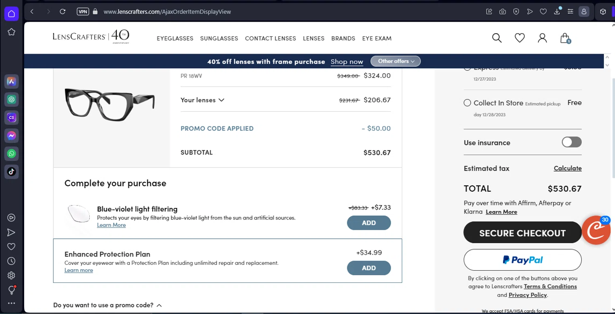This screenshot has height=314, width=615.
Task: Select the Collect In Store option
Action: coord(467,103)
